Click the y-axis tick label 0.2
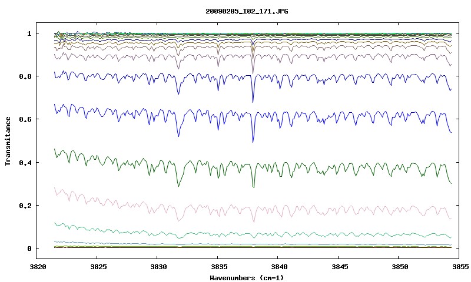Image resolution: width=471 pixels, height=282 pixels. [25, 206]
